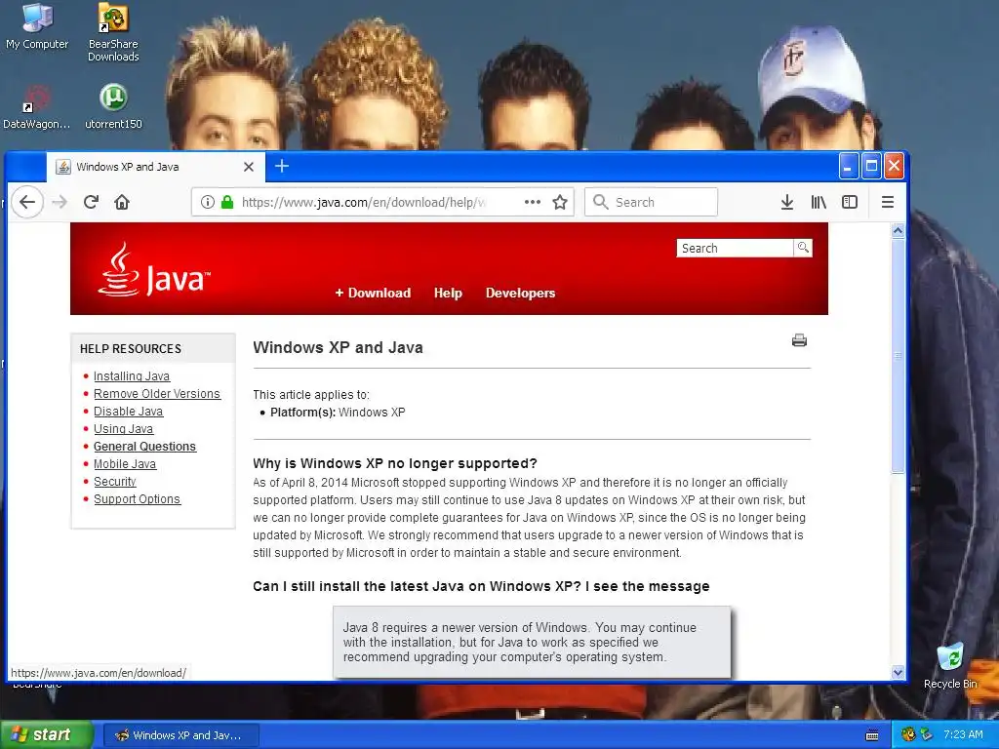Click the Java logo in the banner
The width and height of the screenshot is (999, 749).
(153, 270)
